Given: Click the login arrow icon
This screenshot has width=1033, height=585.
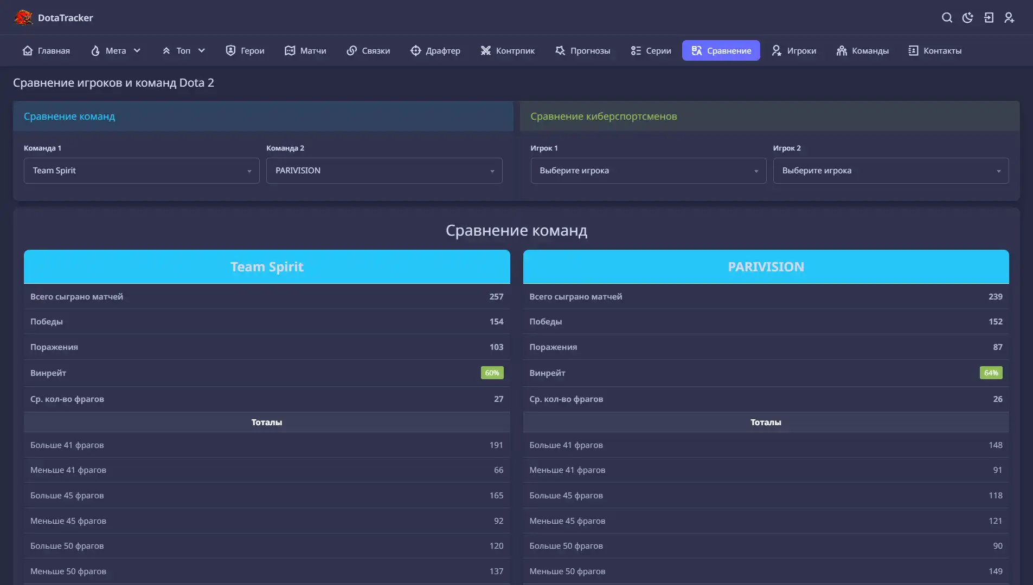Looking at the screenshot, I should [x=989, y=18].
